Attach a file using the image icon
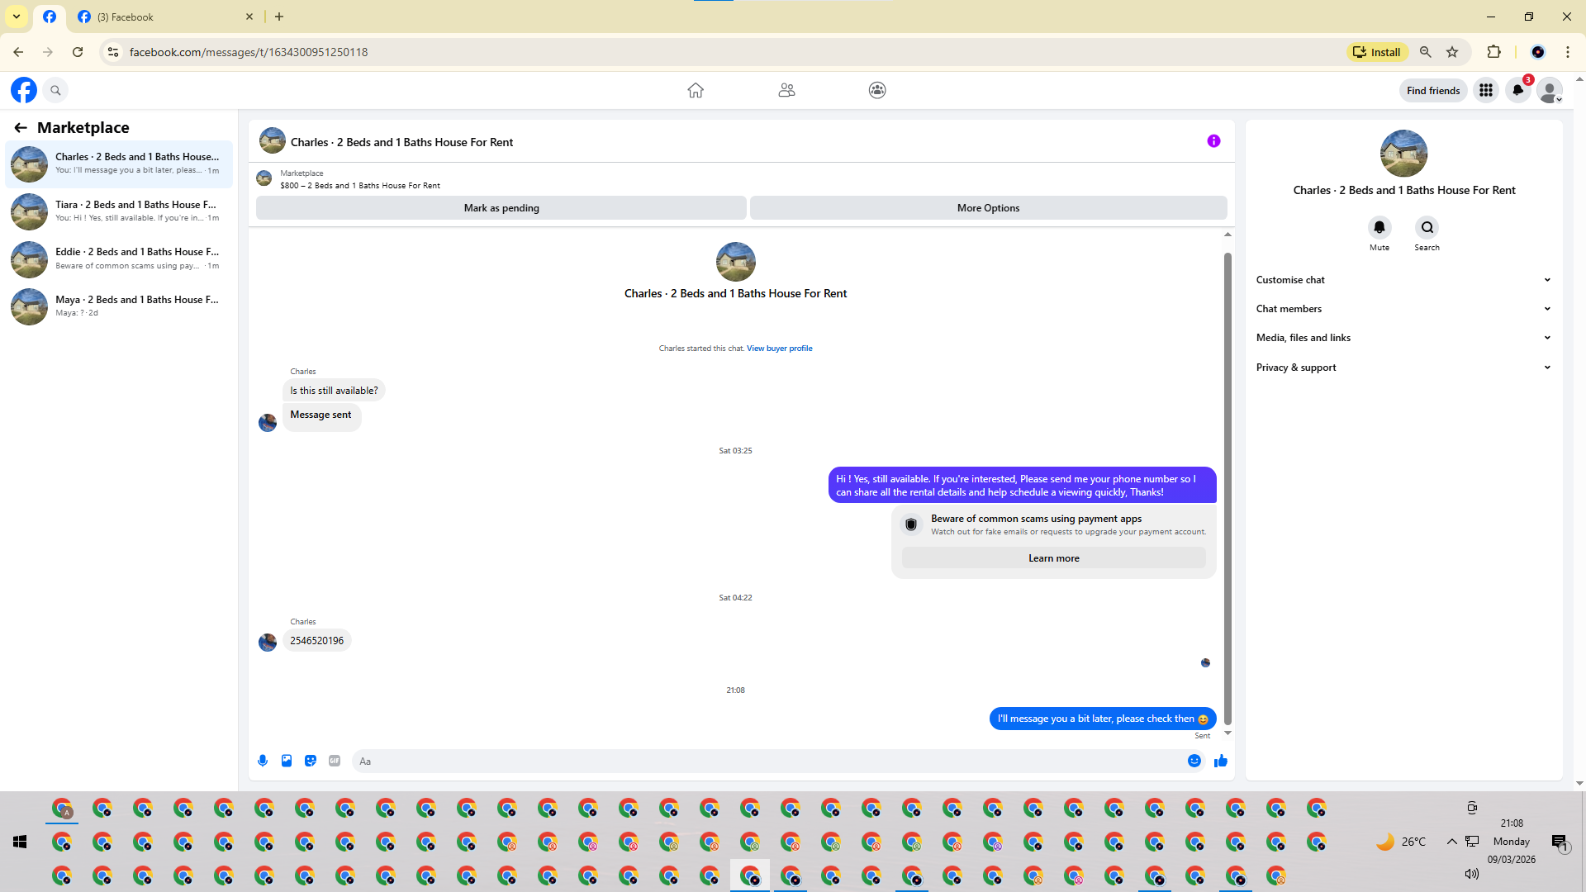Image resolution: width=1586 pixels, height=892 pixels. click(x=287, y=761)
